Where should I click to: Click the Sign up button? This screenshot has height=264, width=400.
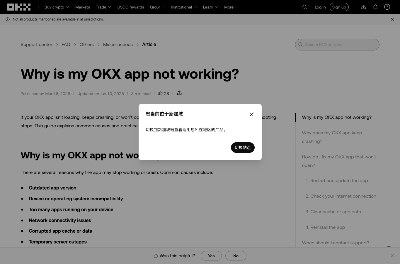(339, 7)
